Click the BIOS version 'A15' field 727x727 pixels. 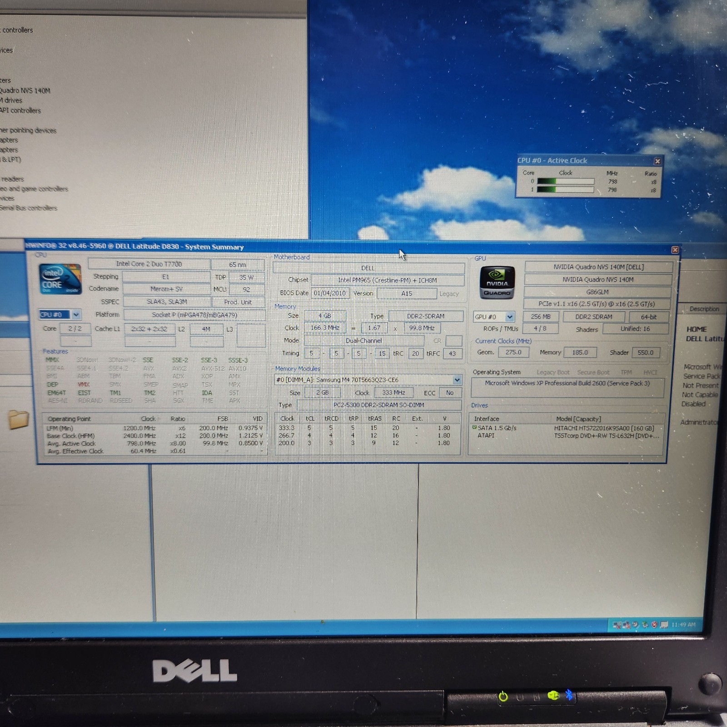407,294
